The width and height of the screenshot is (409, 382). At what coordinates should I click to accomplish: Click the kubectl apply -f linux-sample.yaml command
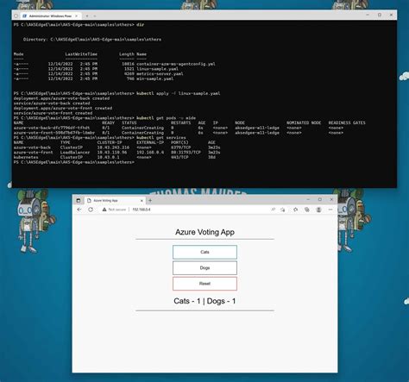179,93
